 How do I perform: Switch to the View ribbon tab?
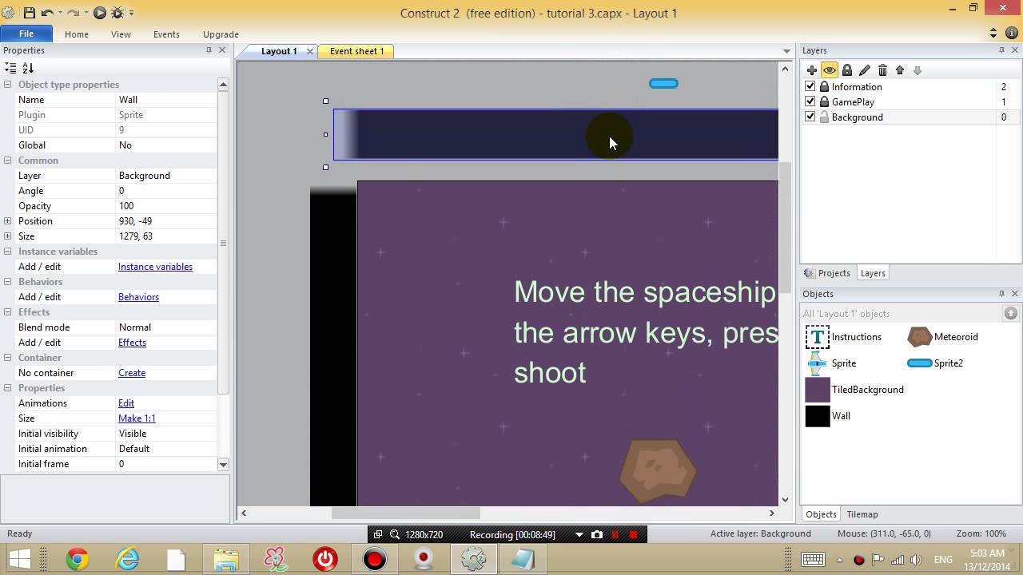pos(121,34)
